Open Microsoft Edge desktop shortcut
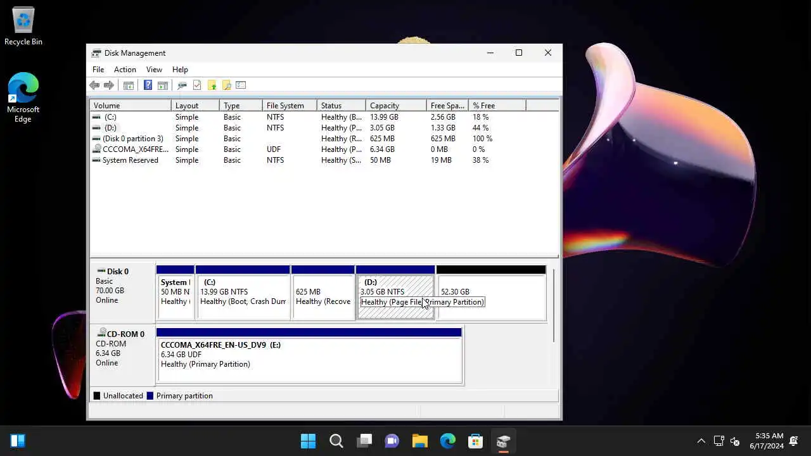The width and height of the screenshot is (811, 456). tap(23, 97)
